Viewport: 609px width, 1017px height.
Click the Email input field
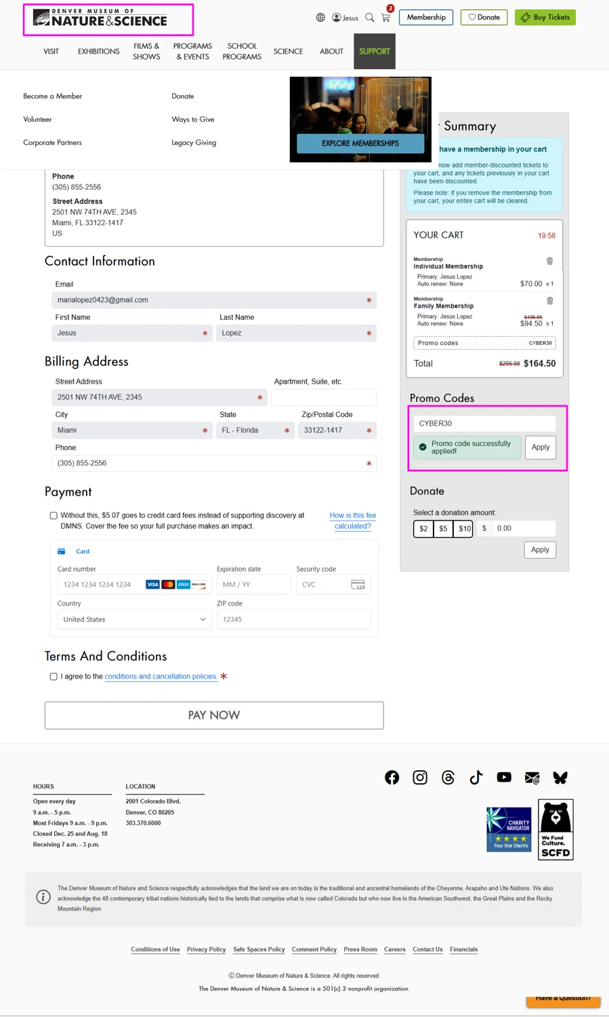pyautogui.click(x=214, y=300)
